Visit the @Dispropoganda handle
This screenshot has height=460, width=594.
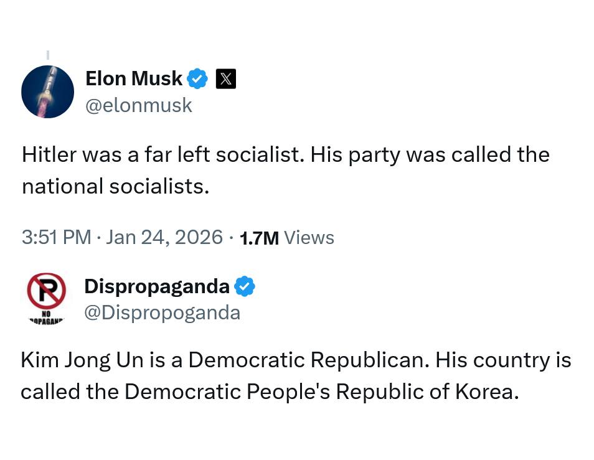pyautogui.click(x=162, y=312)
